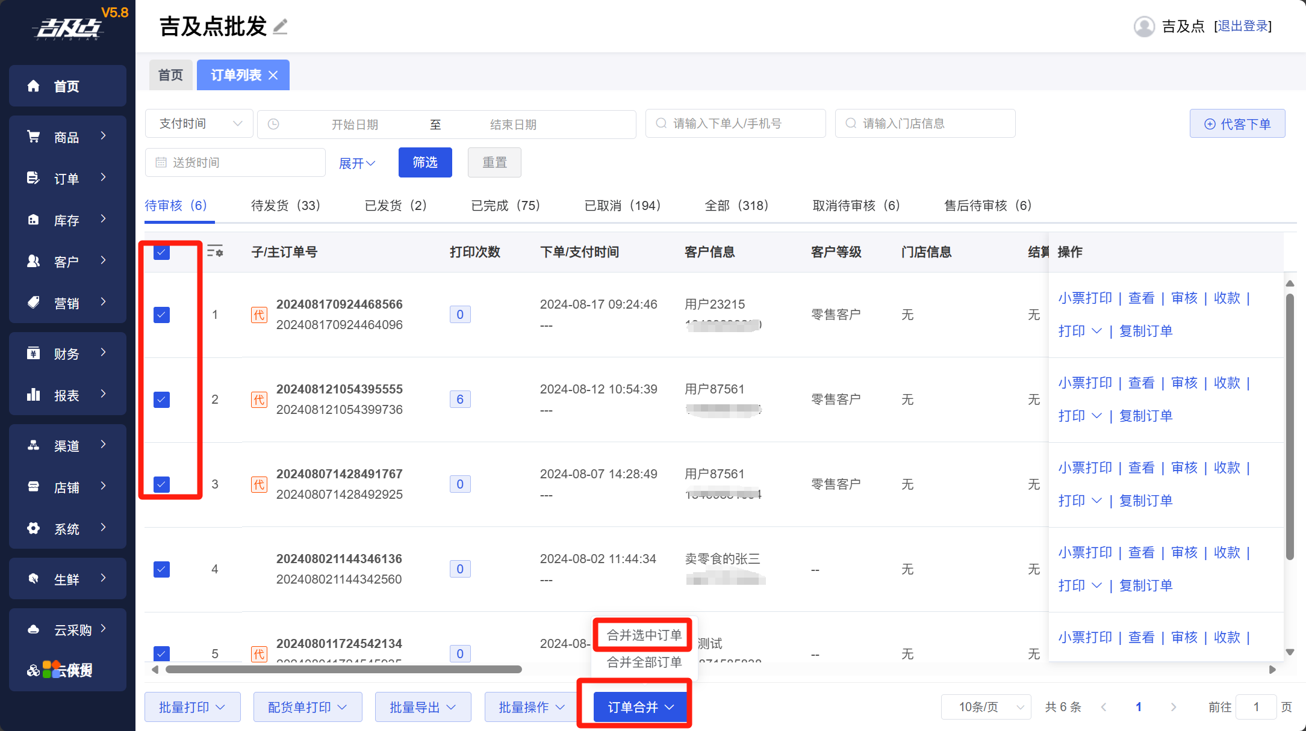
Task: Open the 支付时间 dropdown
Action: pos(199,124)
